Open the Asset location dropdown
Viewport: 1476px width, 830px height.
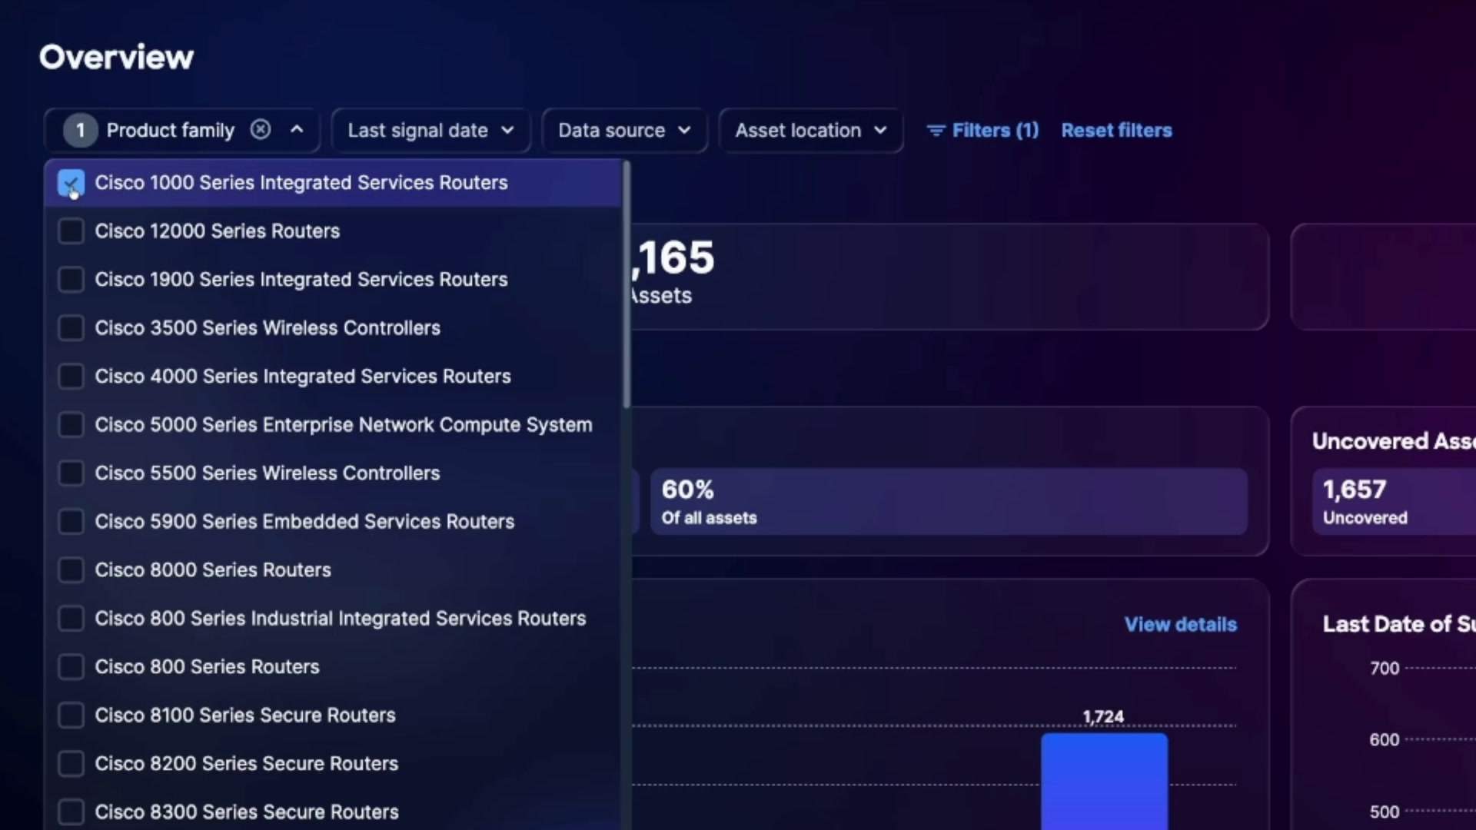[811, 131]
